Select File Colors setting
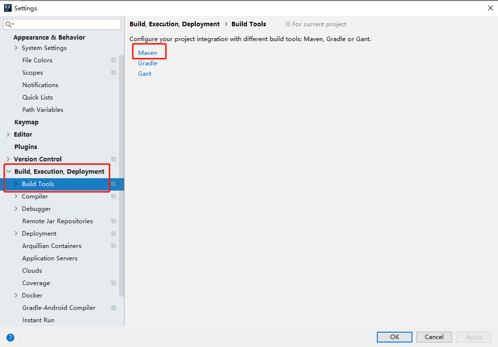 pos(37,60)
